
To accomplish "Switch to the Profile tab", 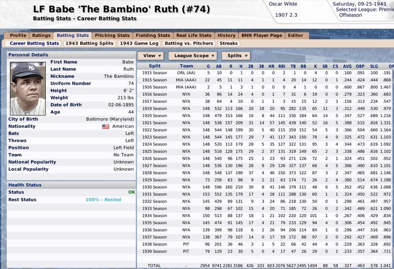I will (x=18, y=35).
